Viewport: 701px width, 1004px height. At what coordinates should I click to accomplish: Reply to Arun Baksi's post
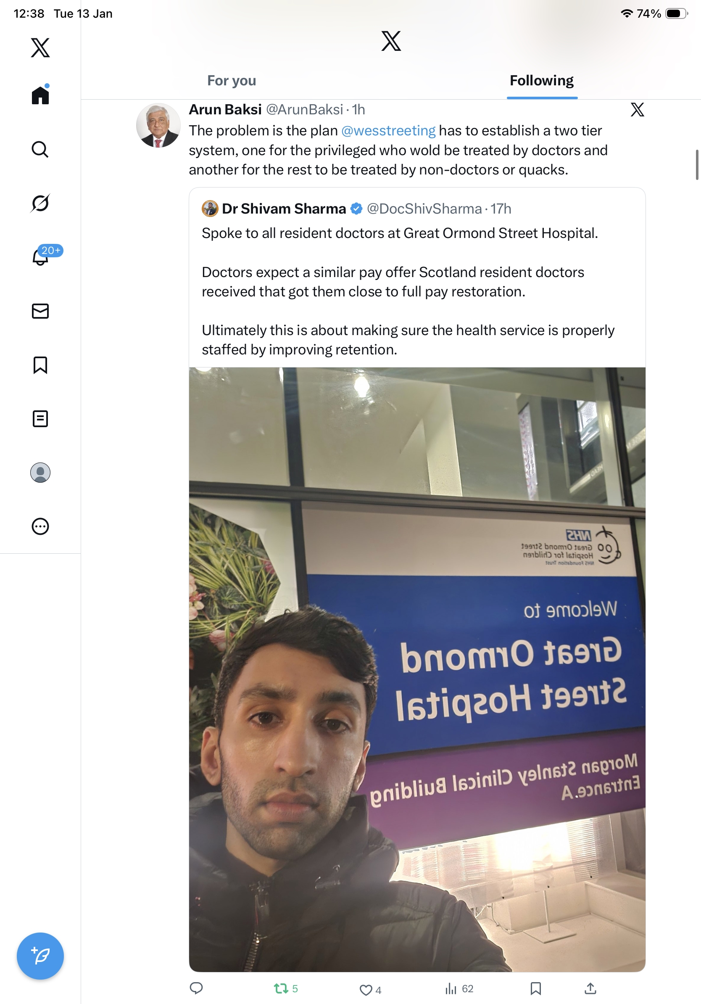click(x=196, y=988)
